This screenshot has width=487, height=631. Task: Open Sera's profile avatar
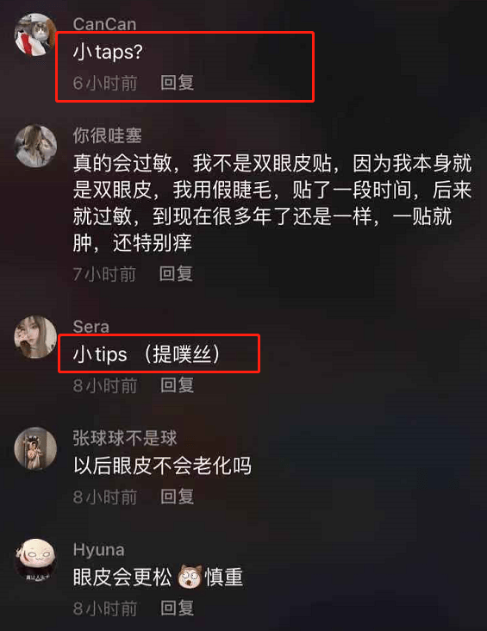coord(35,337)
